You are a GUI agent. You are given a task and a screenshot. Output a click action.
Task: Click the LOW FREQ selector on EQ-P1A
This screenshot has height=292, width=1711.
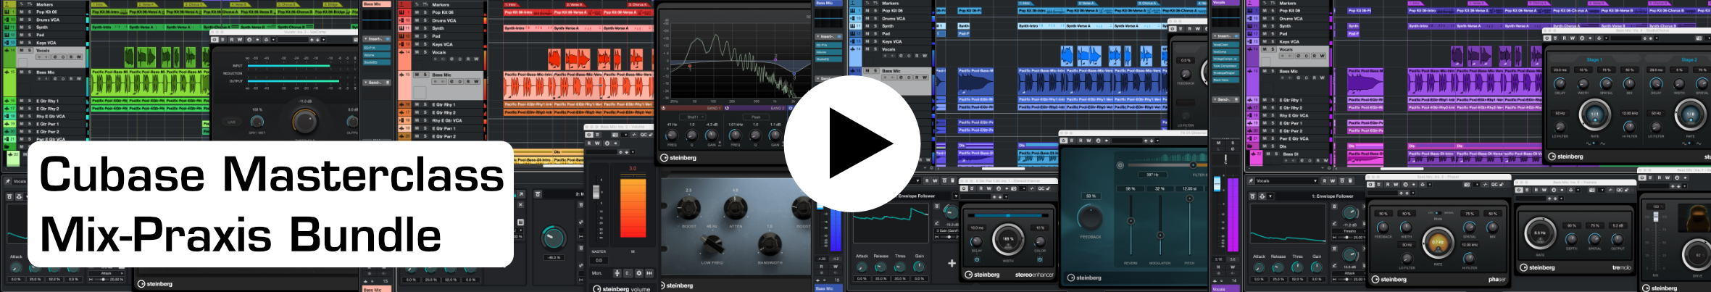tap(712, 245)
